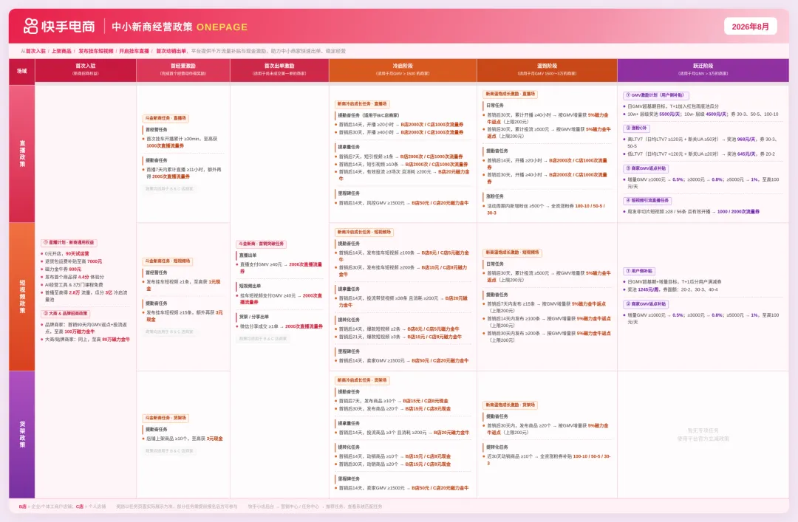798x522 pixels.
Task: Click the 直播政策 row label
Action: pyautogui.click(x=22, y=154)
